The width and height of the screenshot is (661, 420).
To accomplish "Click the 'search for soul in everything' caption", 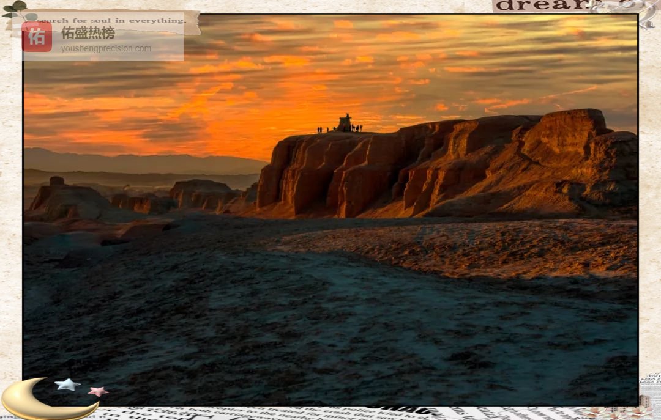I will point(111,20).
